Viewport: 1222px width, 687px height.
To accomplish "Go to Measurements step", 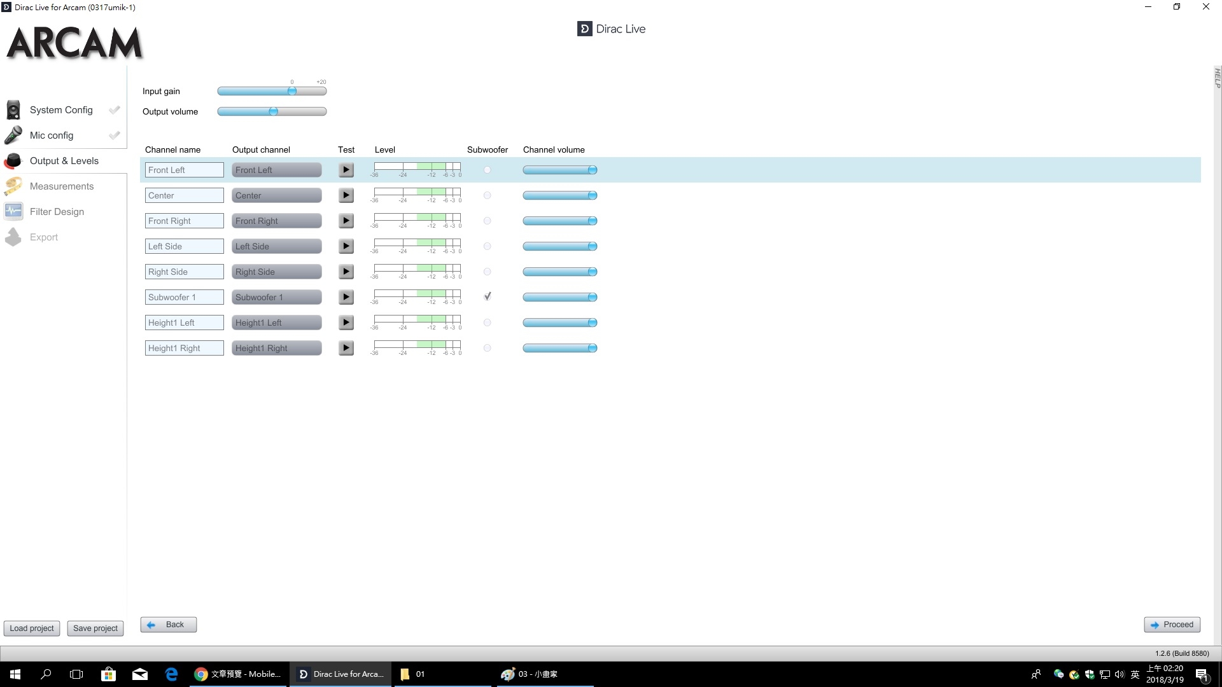I will pyautogui.click(x=62, y=186).
